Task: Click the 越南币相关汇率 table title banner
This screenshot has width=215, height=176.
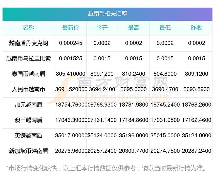Action: coord(107,14)
